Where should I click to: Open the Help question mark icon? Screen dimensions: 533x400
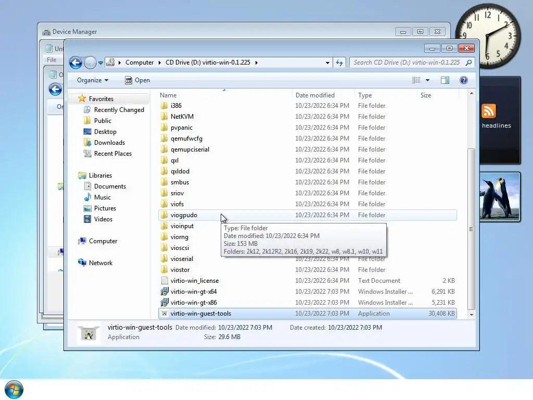pyautogui.click(x=463, y=80)
